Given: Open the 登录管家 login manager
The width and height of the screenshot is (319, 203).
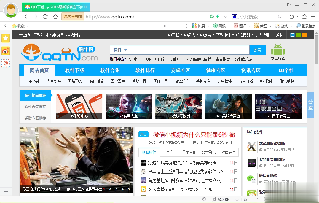Looking at the screenshot, I should click(306, 26).
